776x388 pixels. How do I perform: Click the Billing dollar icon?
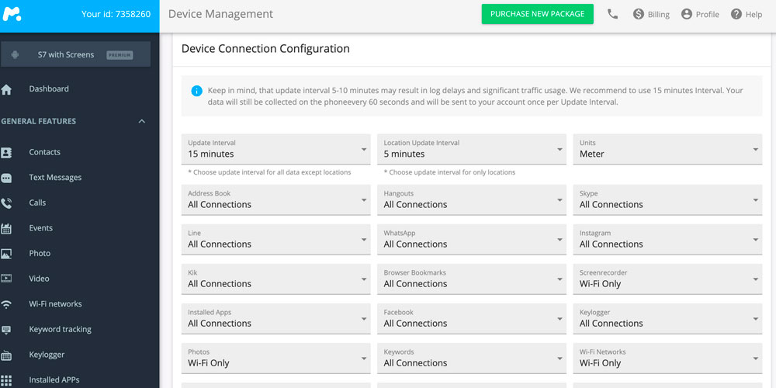[639, 14]
